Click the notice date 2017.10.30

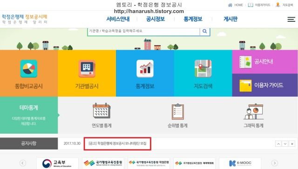[72, 143]
